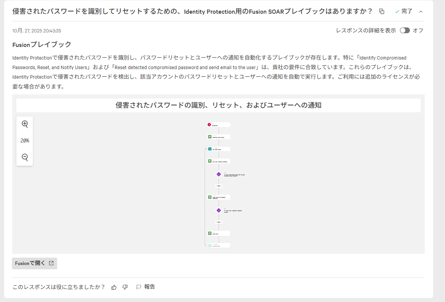445x302 pixels.
Task: Open the playbook with Fusionで開く
Action: coord(34,263)
